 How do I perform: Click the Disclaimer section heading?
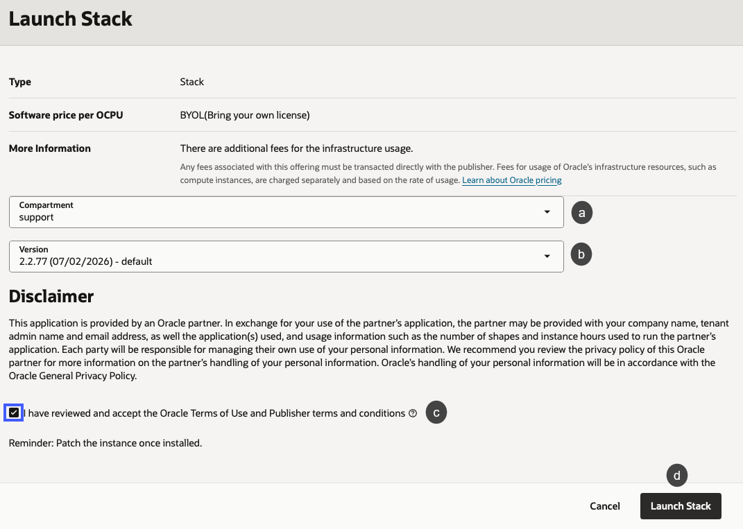click(x=51, y=296)
